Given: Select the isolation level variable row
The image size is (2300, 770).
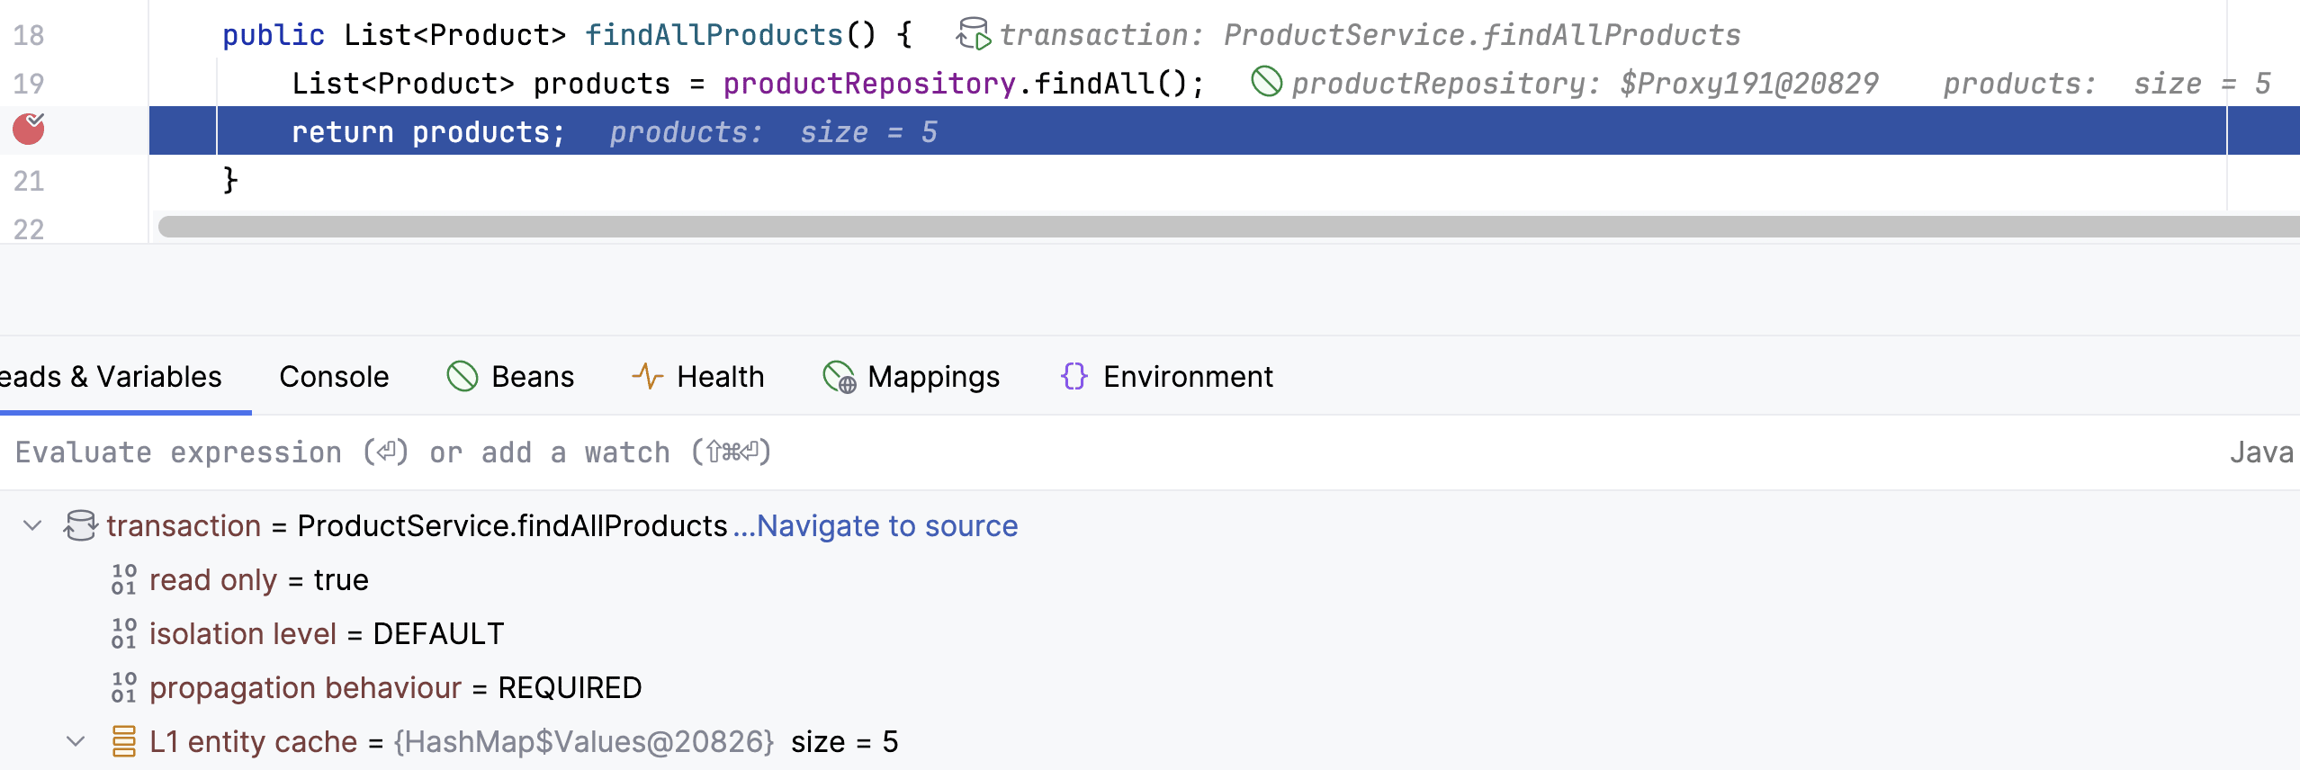Looking at the screenshot, I should click(326, 633).
